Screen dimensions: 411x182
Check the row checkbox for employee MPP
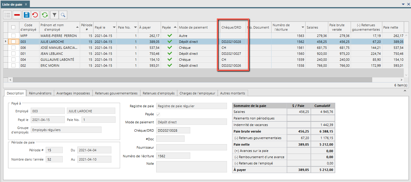click(x=13, y=36)
